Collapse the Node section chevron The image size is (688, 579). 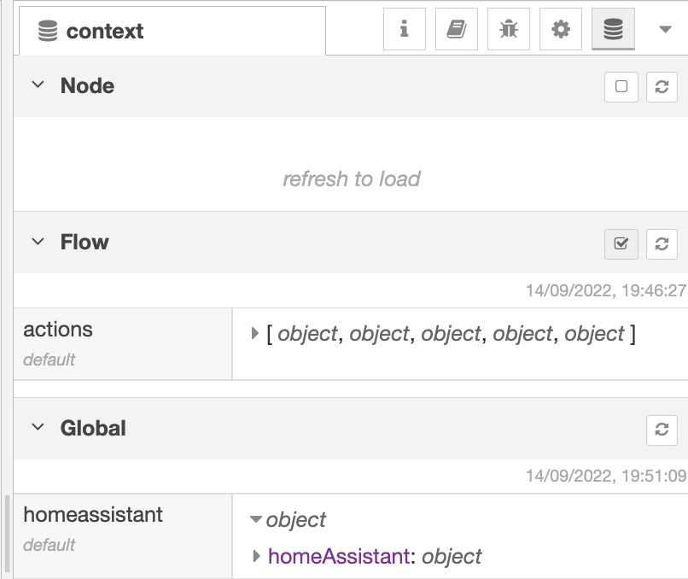(38, 85)
